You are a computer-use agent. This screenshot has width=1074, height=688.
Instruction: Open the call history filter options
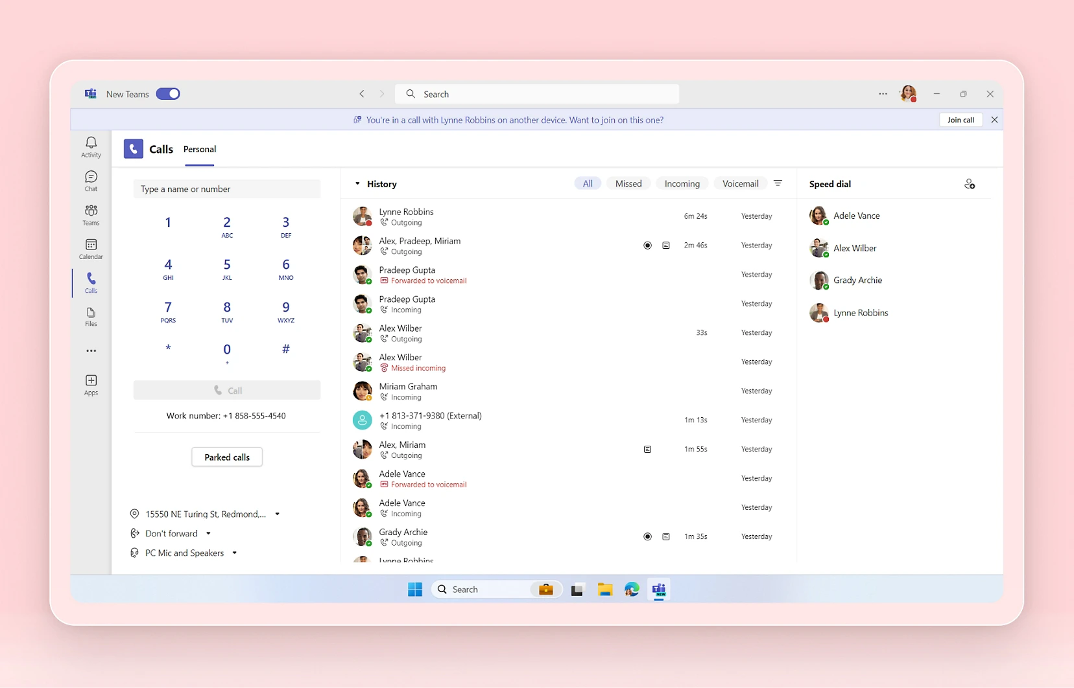[778, 183]
